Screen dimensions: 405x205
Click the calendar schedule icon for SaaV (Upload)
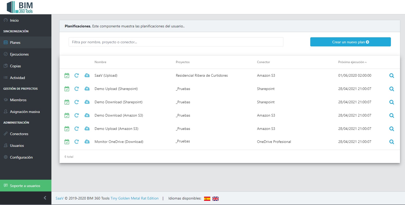67,76
